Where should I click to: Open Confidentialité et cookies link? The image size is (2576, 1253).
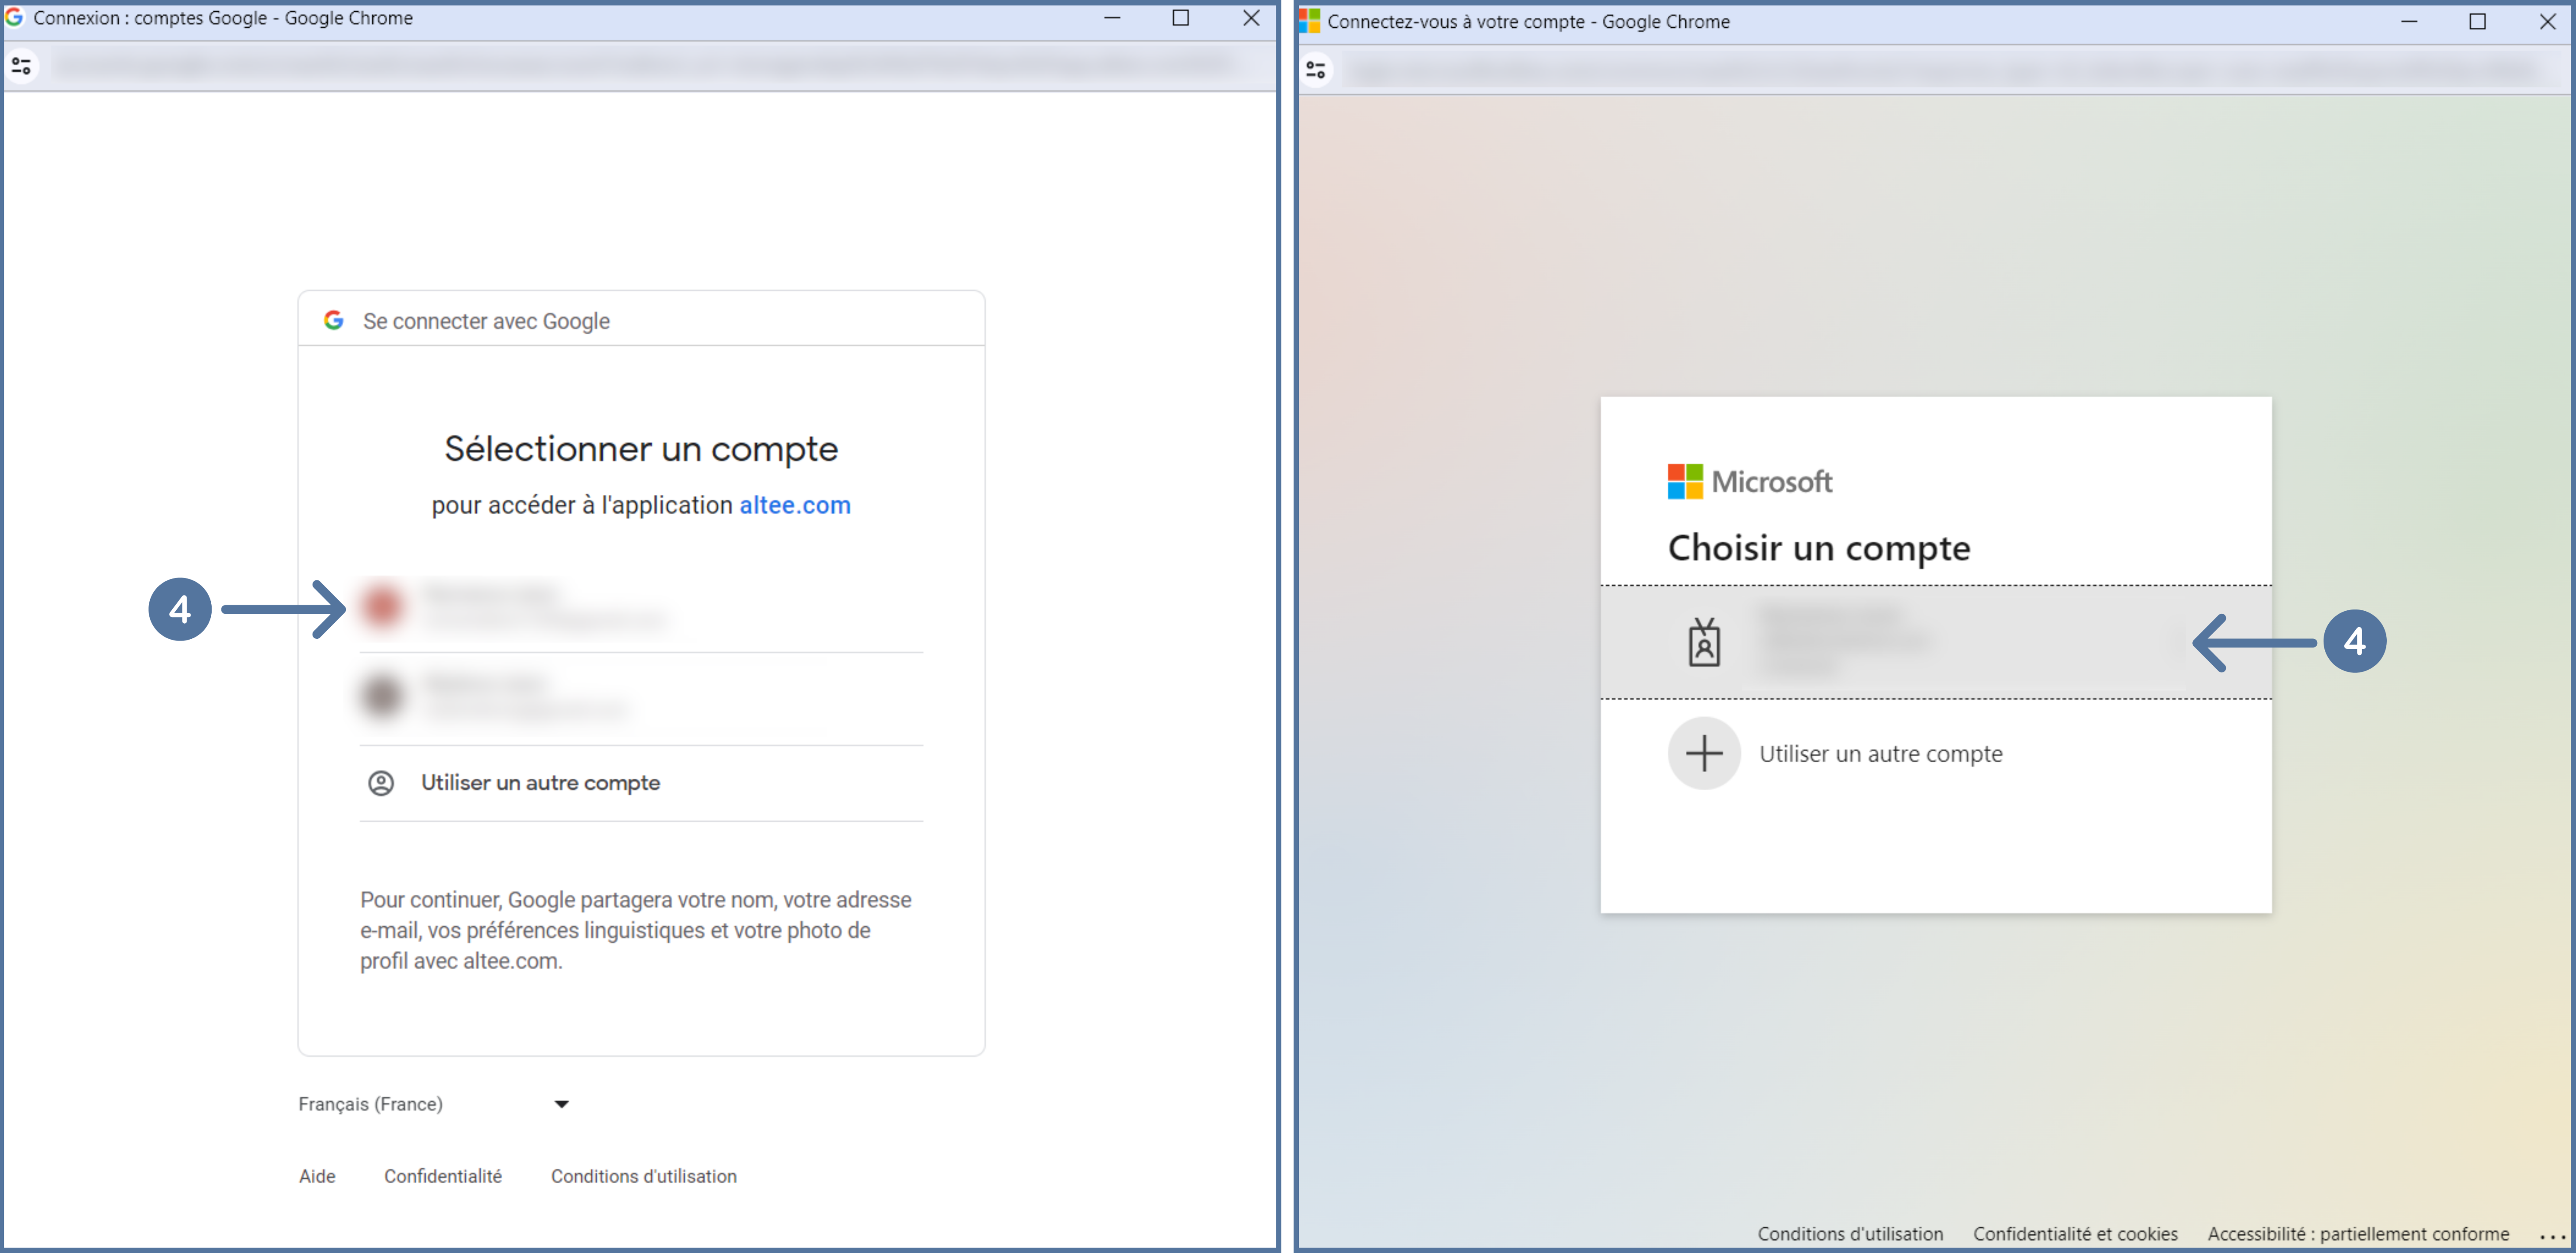click(2075, 1234)
